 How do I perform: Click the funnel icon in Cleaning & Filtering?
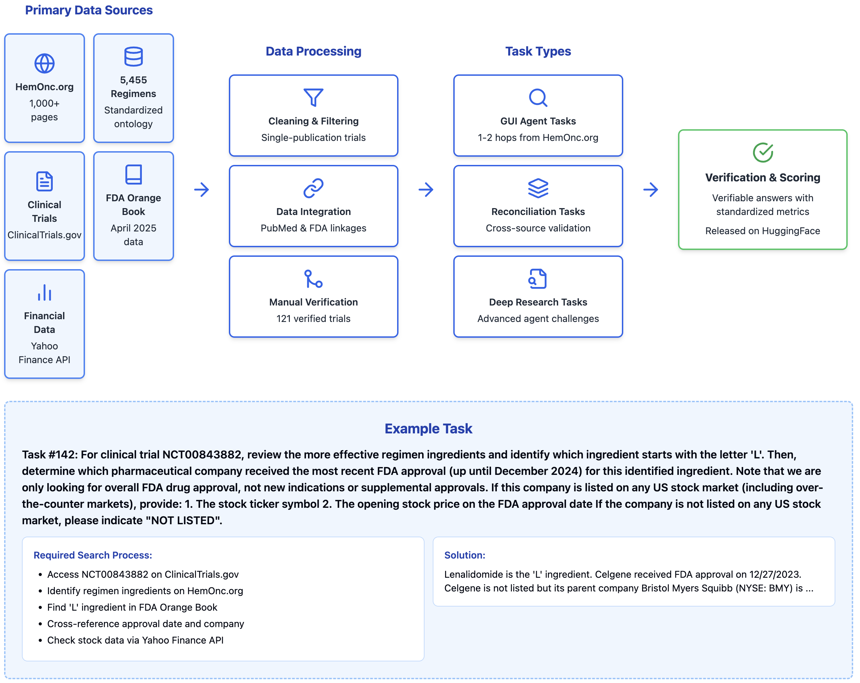[x=313, y=97]
